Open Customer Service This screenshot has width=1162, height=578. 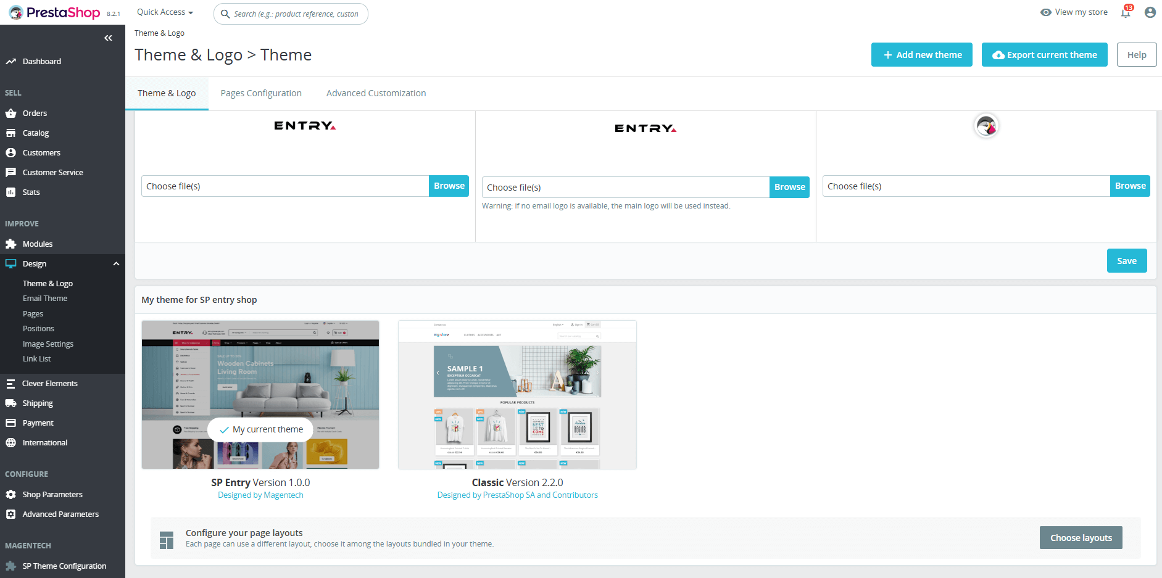tap(52, 172)
